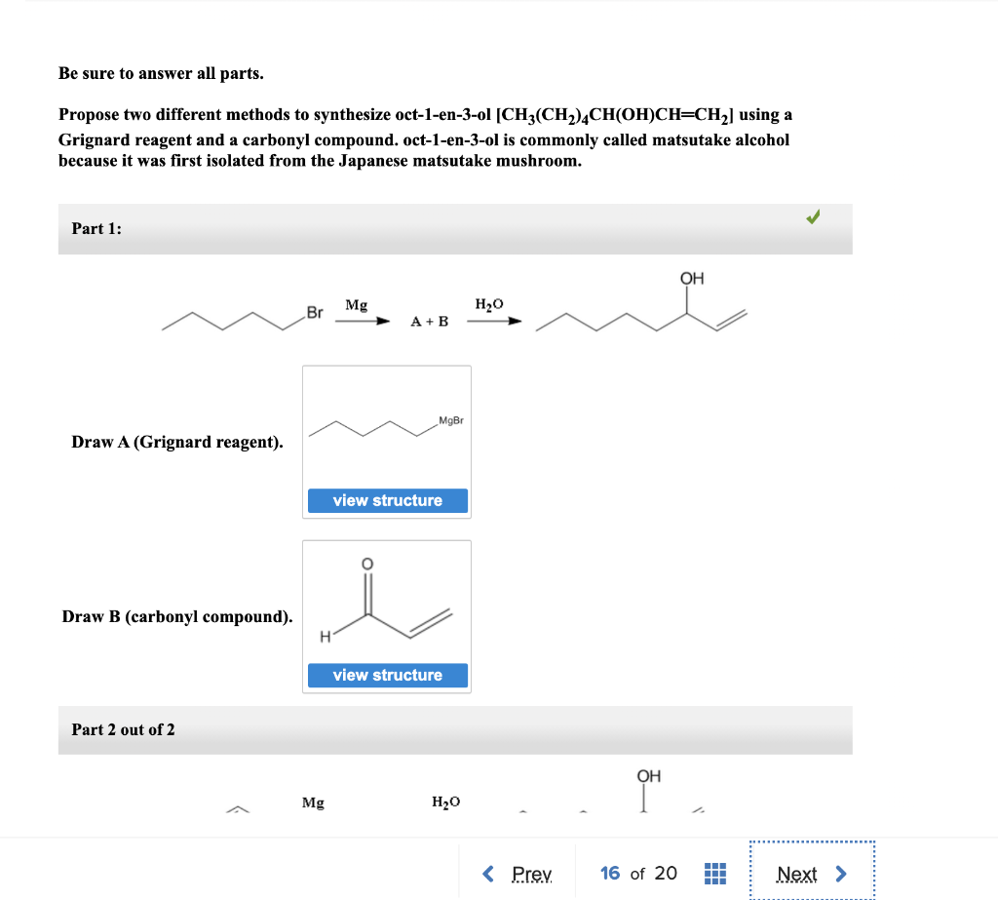The height and width of the screenshot is (900, 998).
Task: Open the question navigator grid icon
Action: pyautogui.click(x=714, y=875)
